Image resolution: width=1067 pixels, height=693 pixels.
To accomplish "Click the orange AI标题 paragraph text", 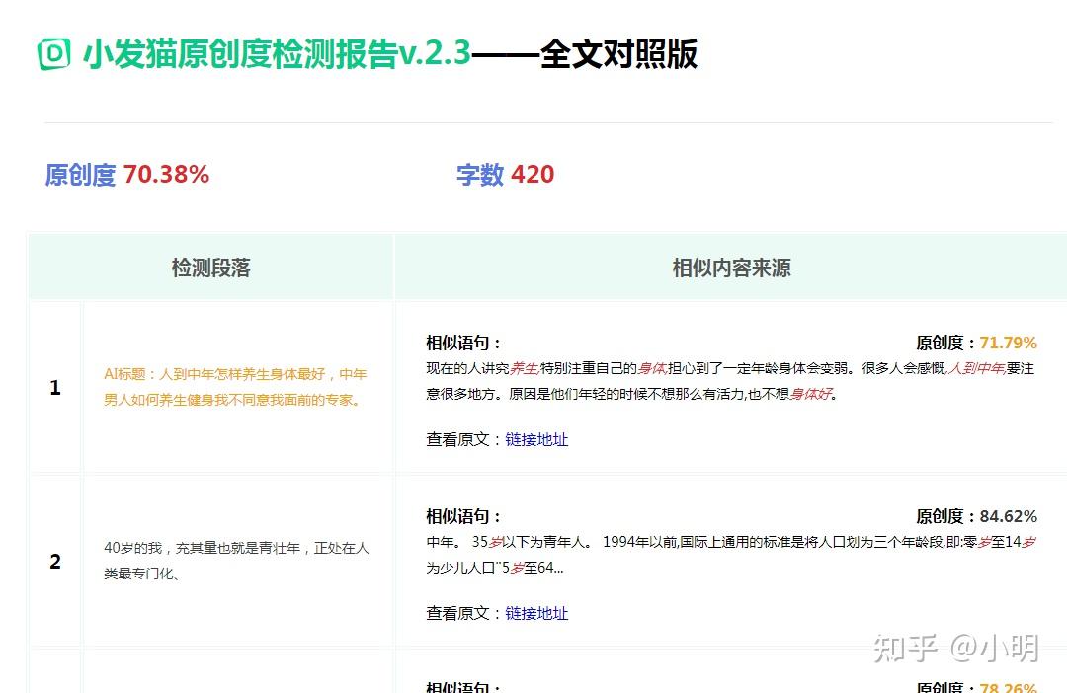I will 235,387.
